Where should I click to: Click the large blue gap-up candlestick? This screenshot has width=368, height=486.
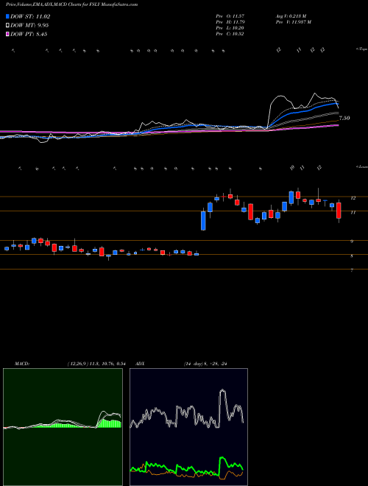pyautogui.click(x=203, y=221)
